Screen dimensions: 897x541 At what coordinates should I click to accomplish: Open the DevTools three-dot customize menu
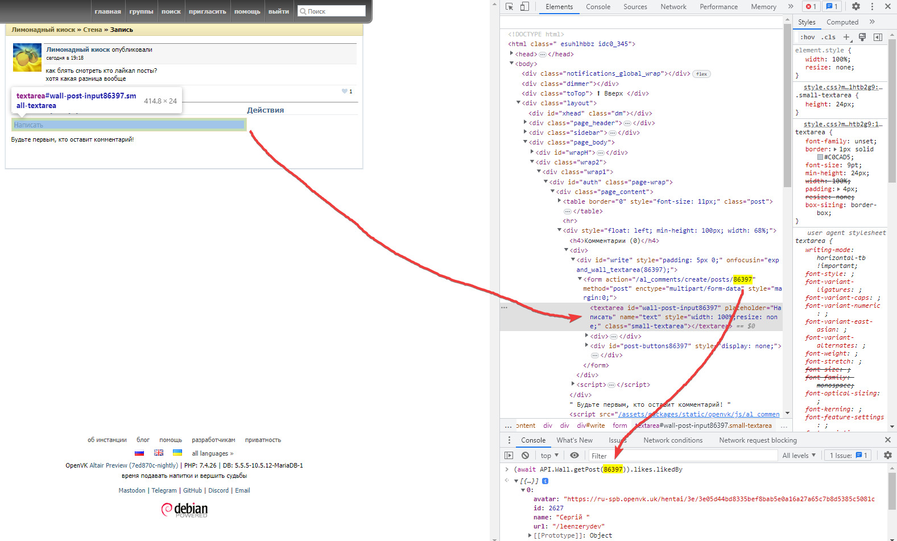(872, 7)
